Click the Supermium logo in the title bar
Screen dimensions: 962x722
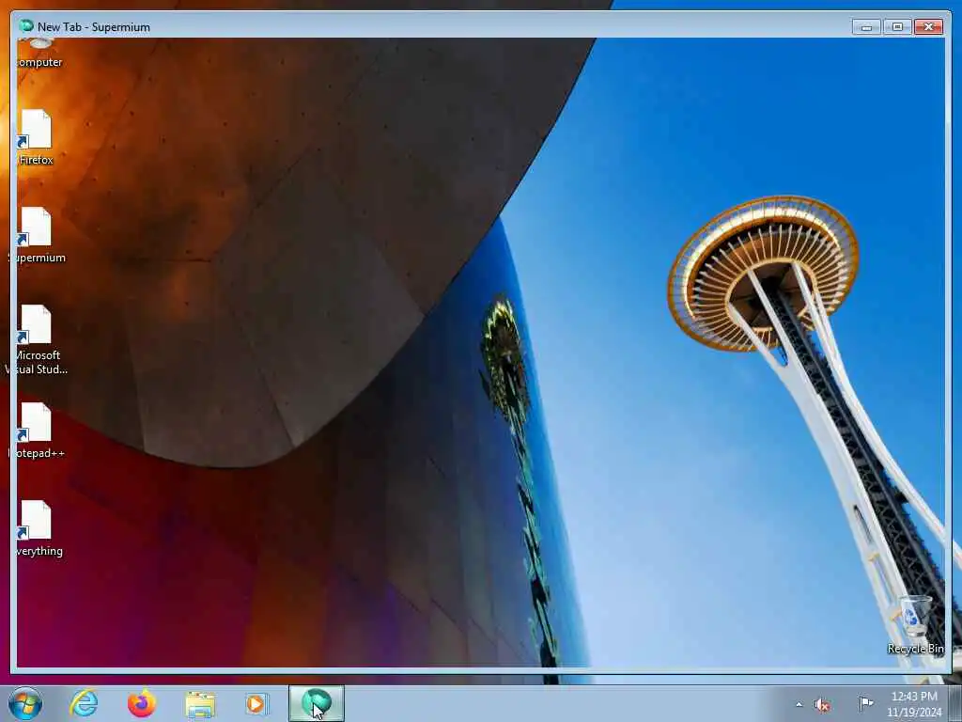[25, 25]
